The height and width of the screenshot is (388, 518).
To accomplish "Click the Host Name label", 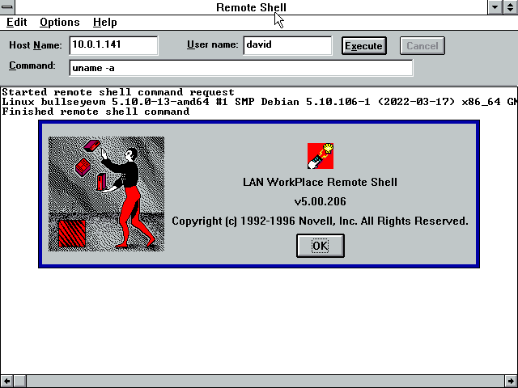I will coord(36,45).
